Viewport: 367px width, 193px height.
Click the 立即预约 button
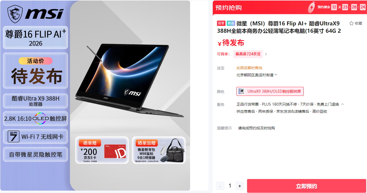coord(306,186)
